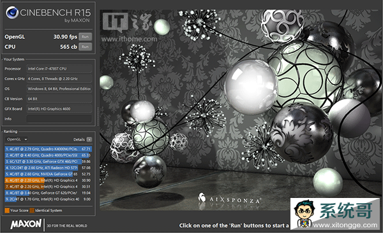Image resolution: width=383 pixels, height=233 pixels.
Task: Click the MAXON logo at bottom
Action: click(26, 224)
